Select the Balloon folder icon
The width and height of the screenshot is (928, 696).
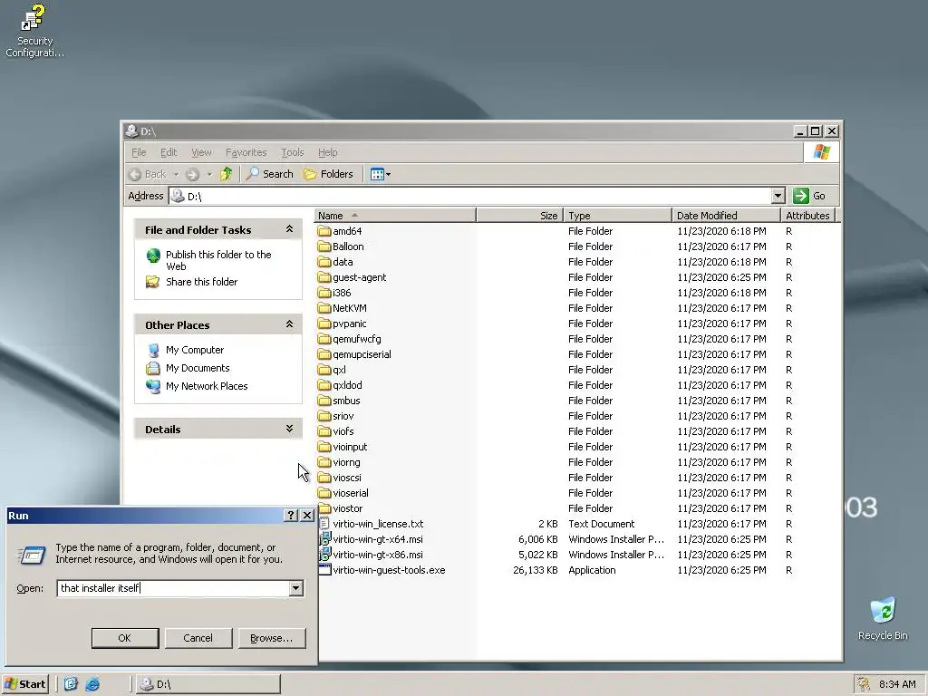[x=324, y=246]
